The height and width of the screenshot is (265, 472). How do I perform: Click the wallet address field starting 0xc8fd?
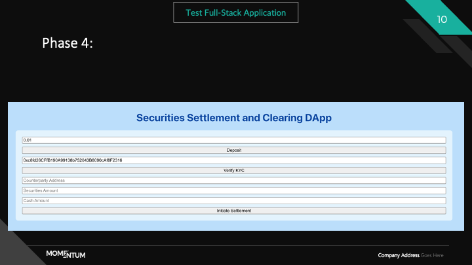pyautogui.click(x=234, y=160)
